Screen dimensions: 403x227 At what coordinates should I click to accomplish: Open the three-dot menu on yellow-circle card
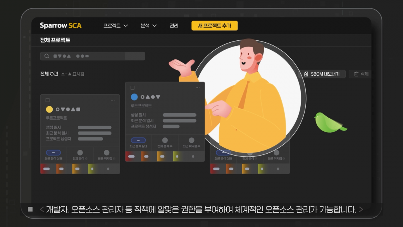point(113,100)
